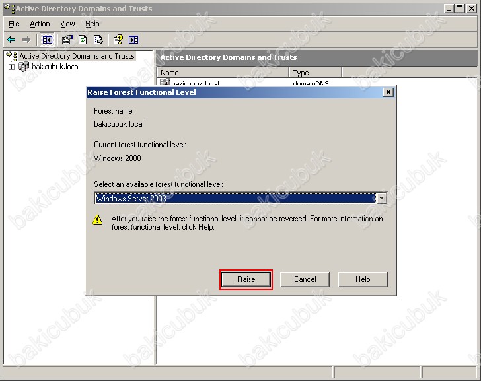Screen dimensions: 481x381
Task: Click the Refresh toolbar icon
Action: pos(83,40)
